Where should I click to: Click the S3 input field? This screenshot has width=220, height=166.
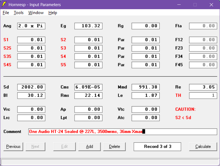tap(88, 48)
